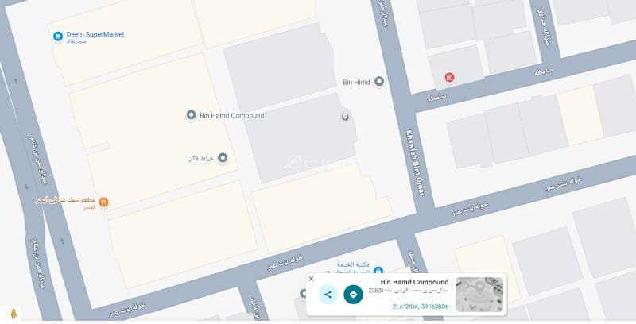Click the small gray pin below Bin Himd
The width and height of the screenshot is (636, 324).
tap(345, 117)
